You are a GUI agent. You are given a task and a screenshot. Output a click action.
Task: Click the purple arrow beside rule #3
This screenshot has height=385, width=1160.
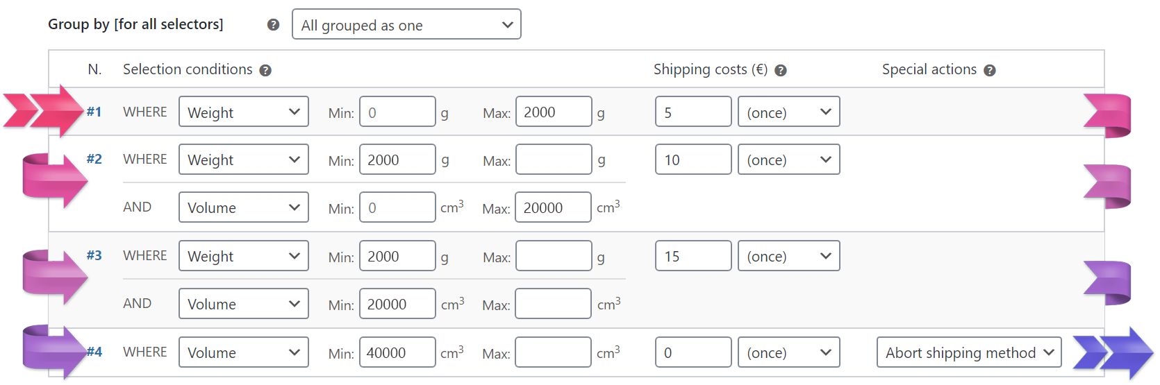point(55,277)
